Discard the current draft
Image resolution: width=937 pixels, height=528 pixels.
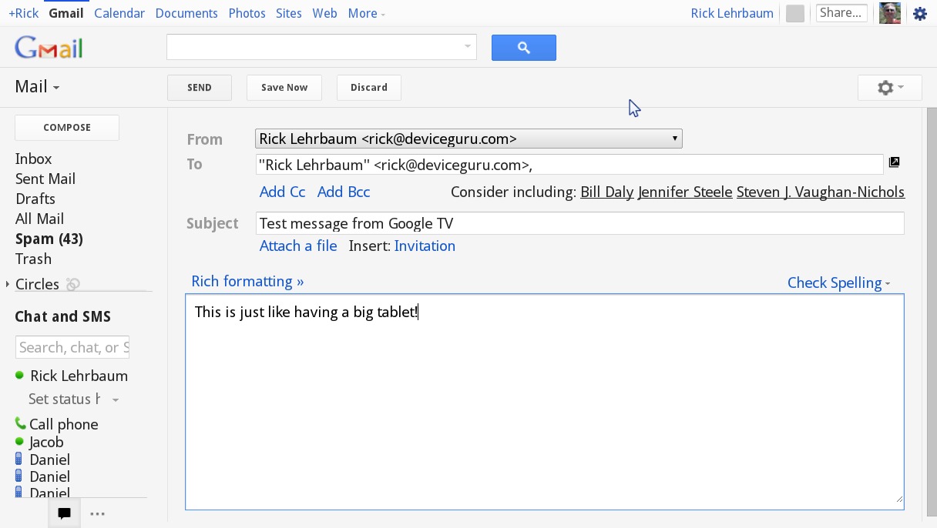pyautogui.click(x=369, y=88)
